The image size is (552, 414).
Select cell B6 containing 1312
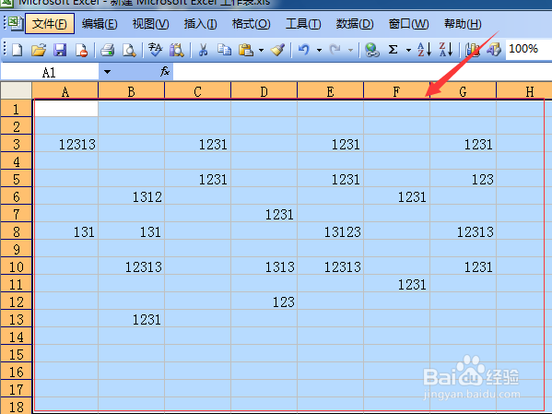[131, 196]
